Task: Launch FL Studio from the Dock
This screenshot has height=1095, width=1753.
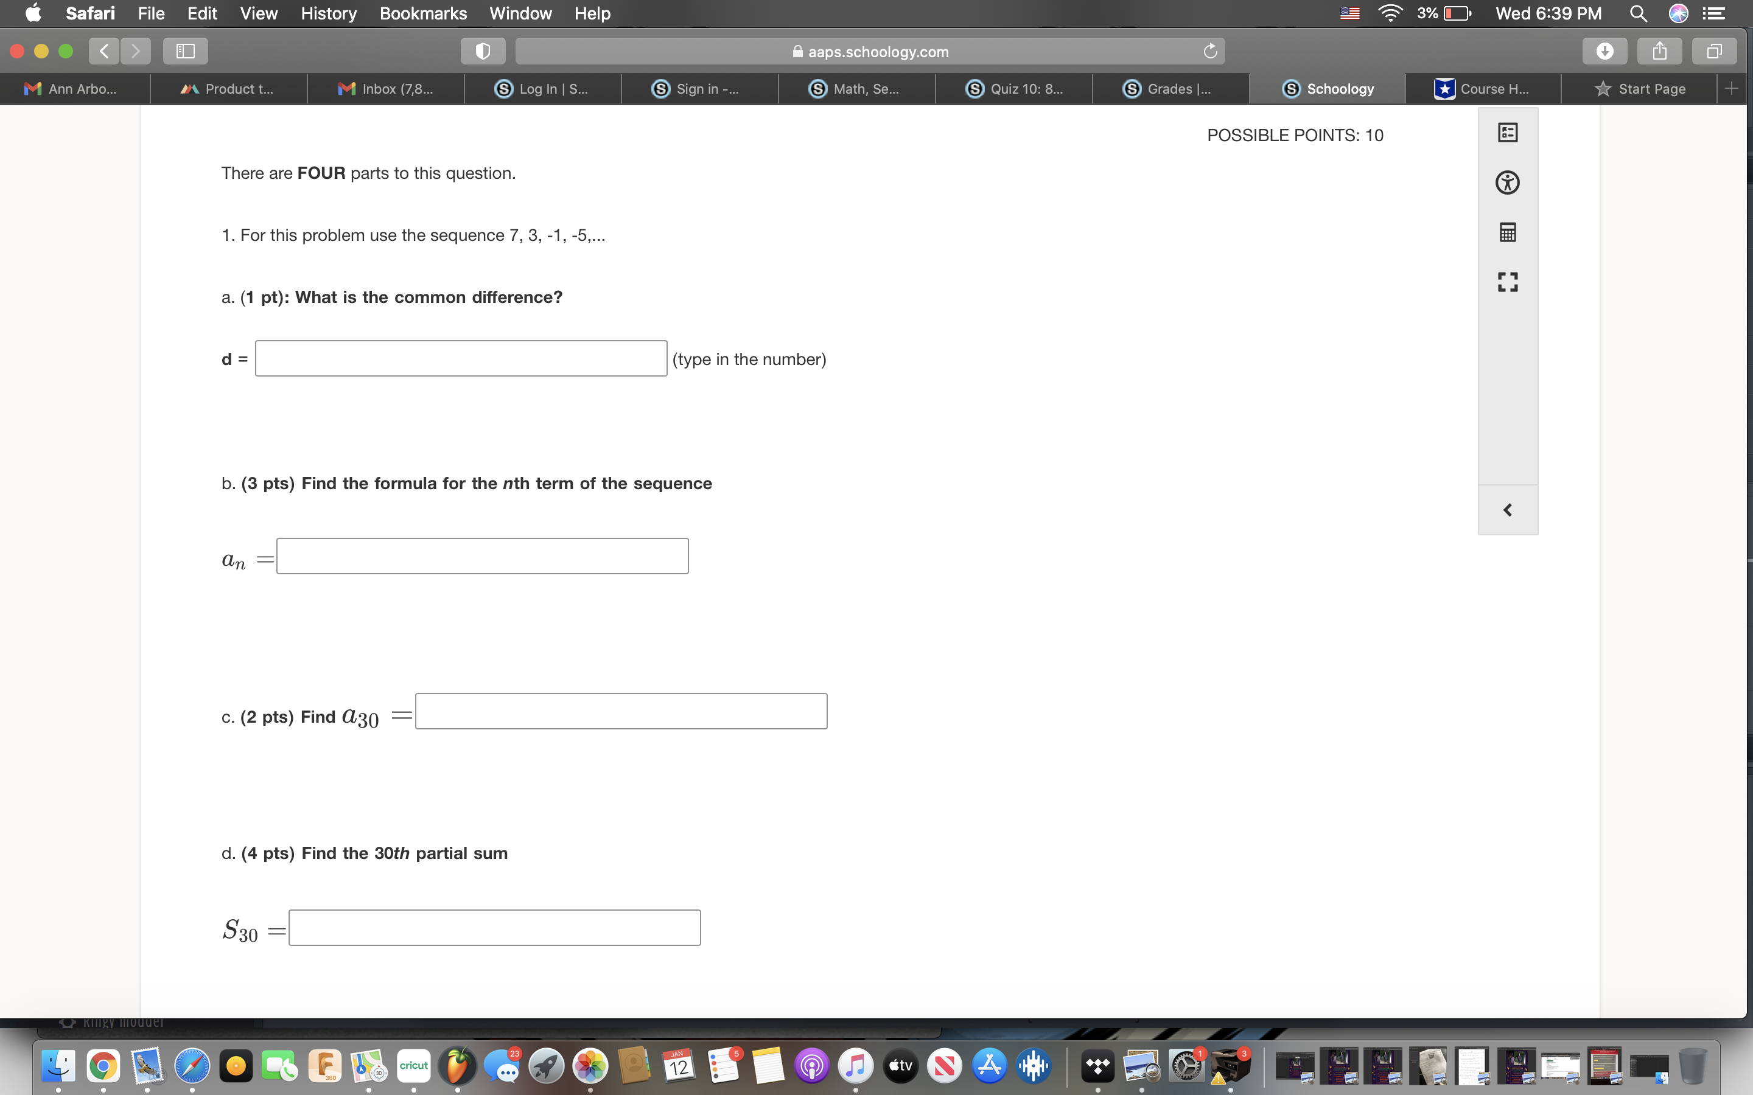Action: pos(458,1066)
